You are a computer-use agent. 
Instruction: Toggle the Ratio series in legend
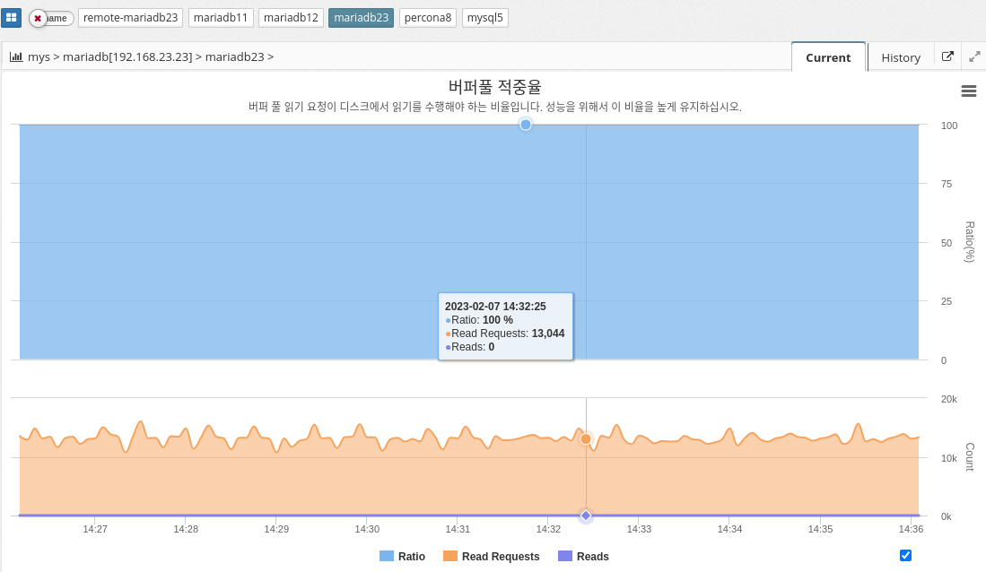(x=402, y=556)
